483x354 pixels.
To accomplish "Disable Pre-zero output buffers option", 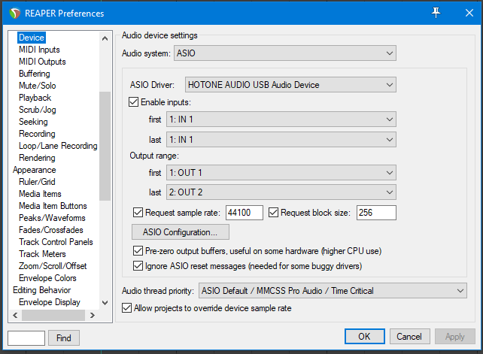I will 138,251.
